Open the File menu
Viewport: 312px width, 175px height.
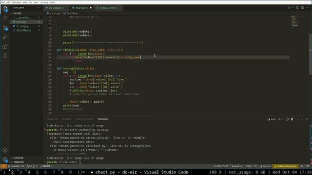click(3, 2)
